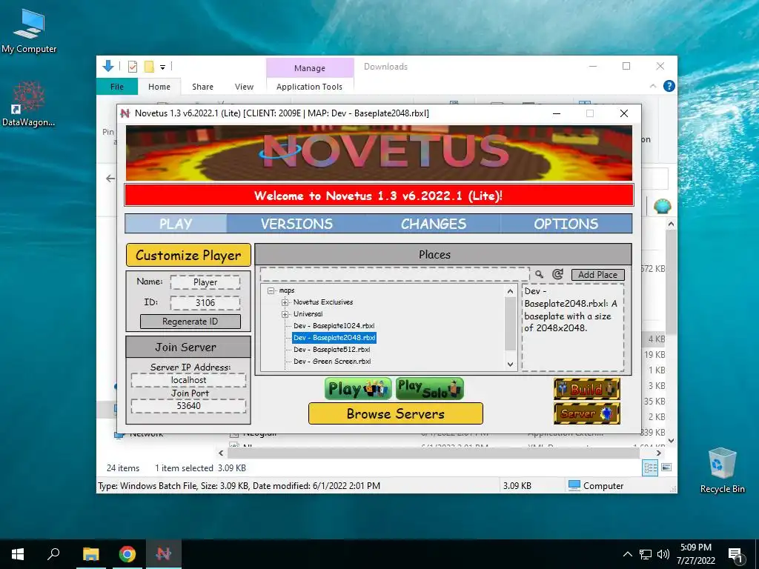Open File Explorer from the taskbar
Screen dimensions: 759x569
[90, 554]
